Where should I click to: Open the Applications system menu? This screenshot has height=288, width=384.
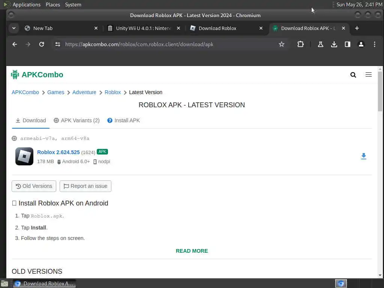click(27, 4)
